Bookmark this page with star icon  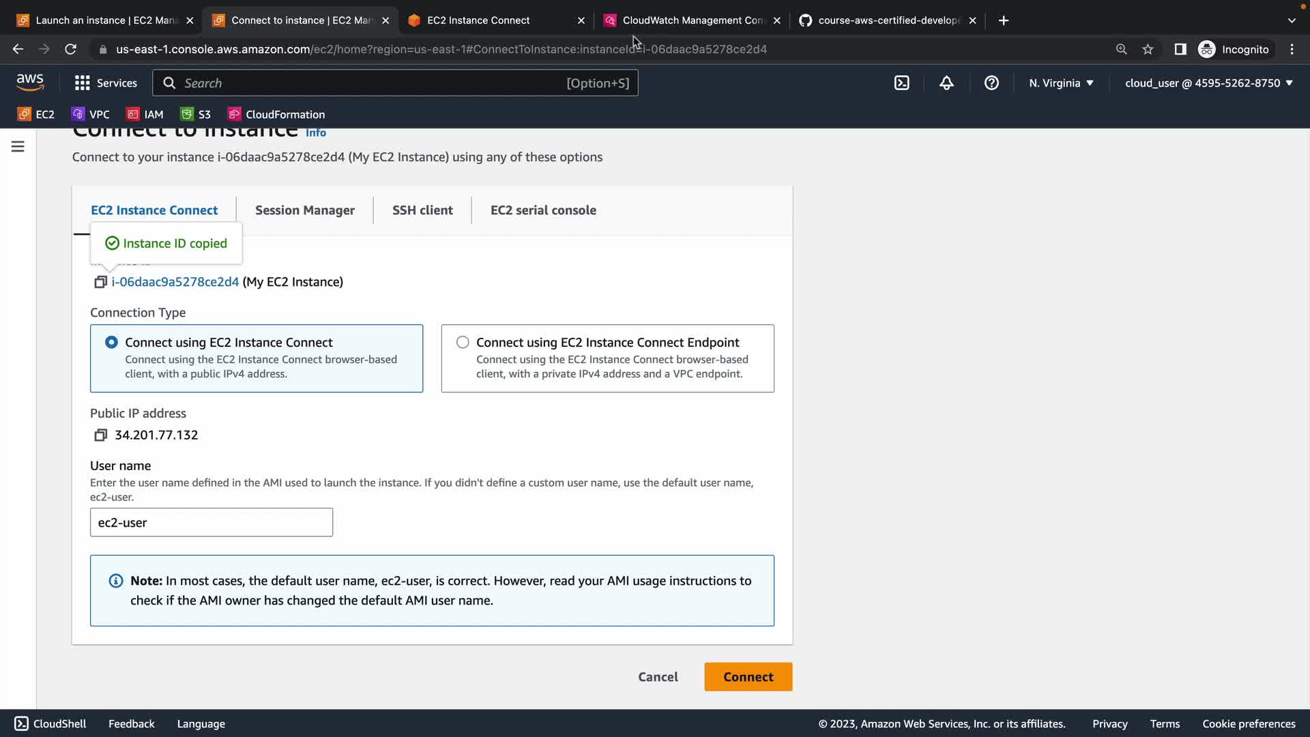tap(1148, 49)
